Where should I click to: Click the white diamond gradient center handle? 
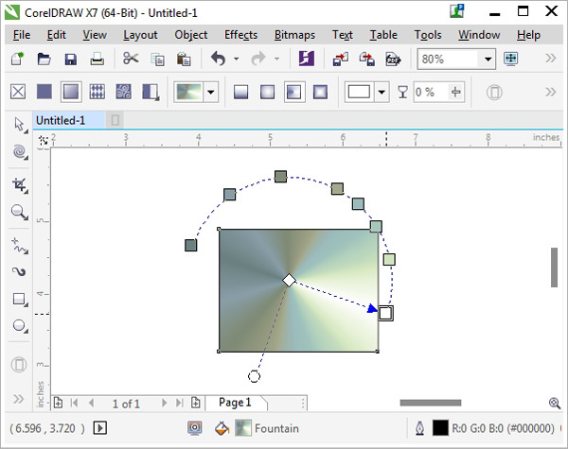click(289, 280)
